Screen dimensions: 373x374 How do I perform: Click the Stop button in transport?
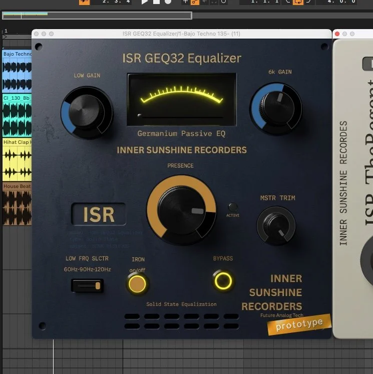[156, 2]
